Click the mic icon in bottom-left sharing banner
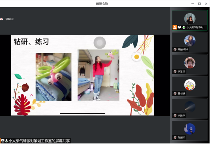Image resolution: width=210 pixels, height=144 pixels. [6, 141]
